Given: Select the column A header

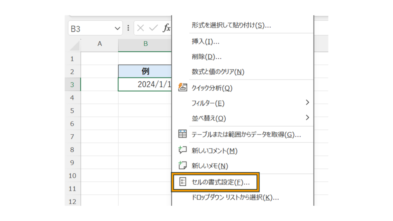Looking at the screenshot, I should (99, 44).
